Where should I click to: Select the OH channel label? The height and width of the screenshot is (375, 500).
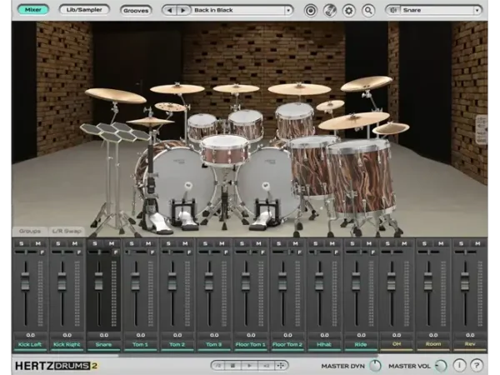pyautogui.click(x=397, y=344)
